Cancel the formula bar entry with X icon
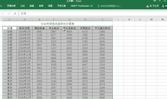Screen dimensions: 167x99 [3, 14]
